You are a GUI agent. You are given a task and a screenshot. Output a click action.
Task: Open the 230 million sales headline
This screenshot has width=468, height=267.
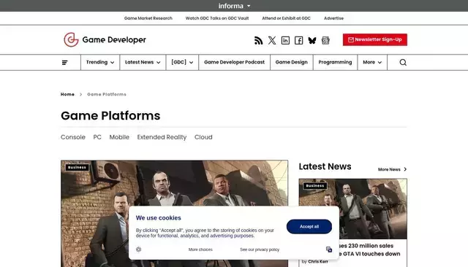click(369, 249)
